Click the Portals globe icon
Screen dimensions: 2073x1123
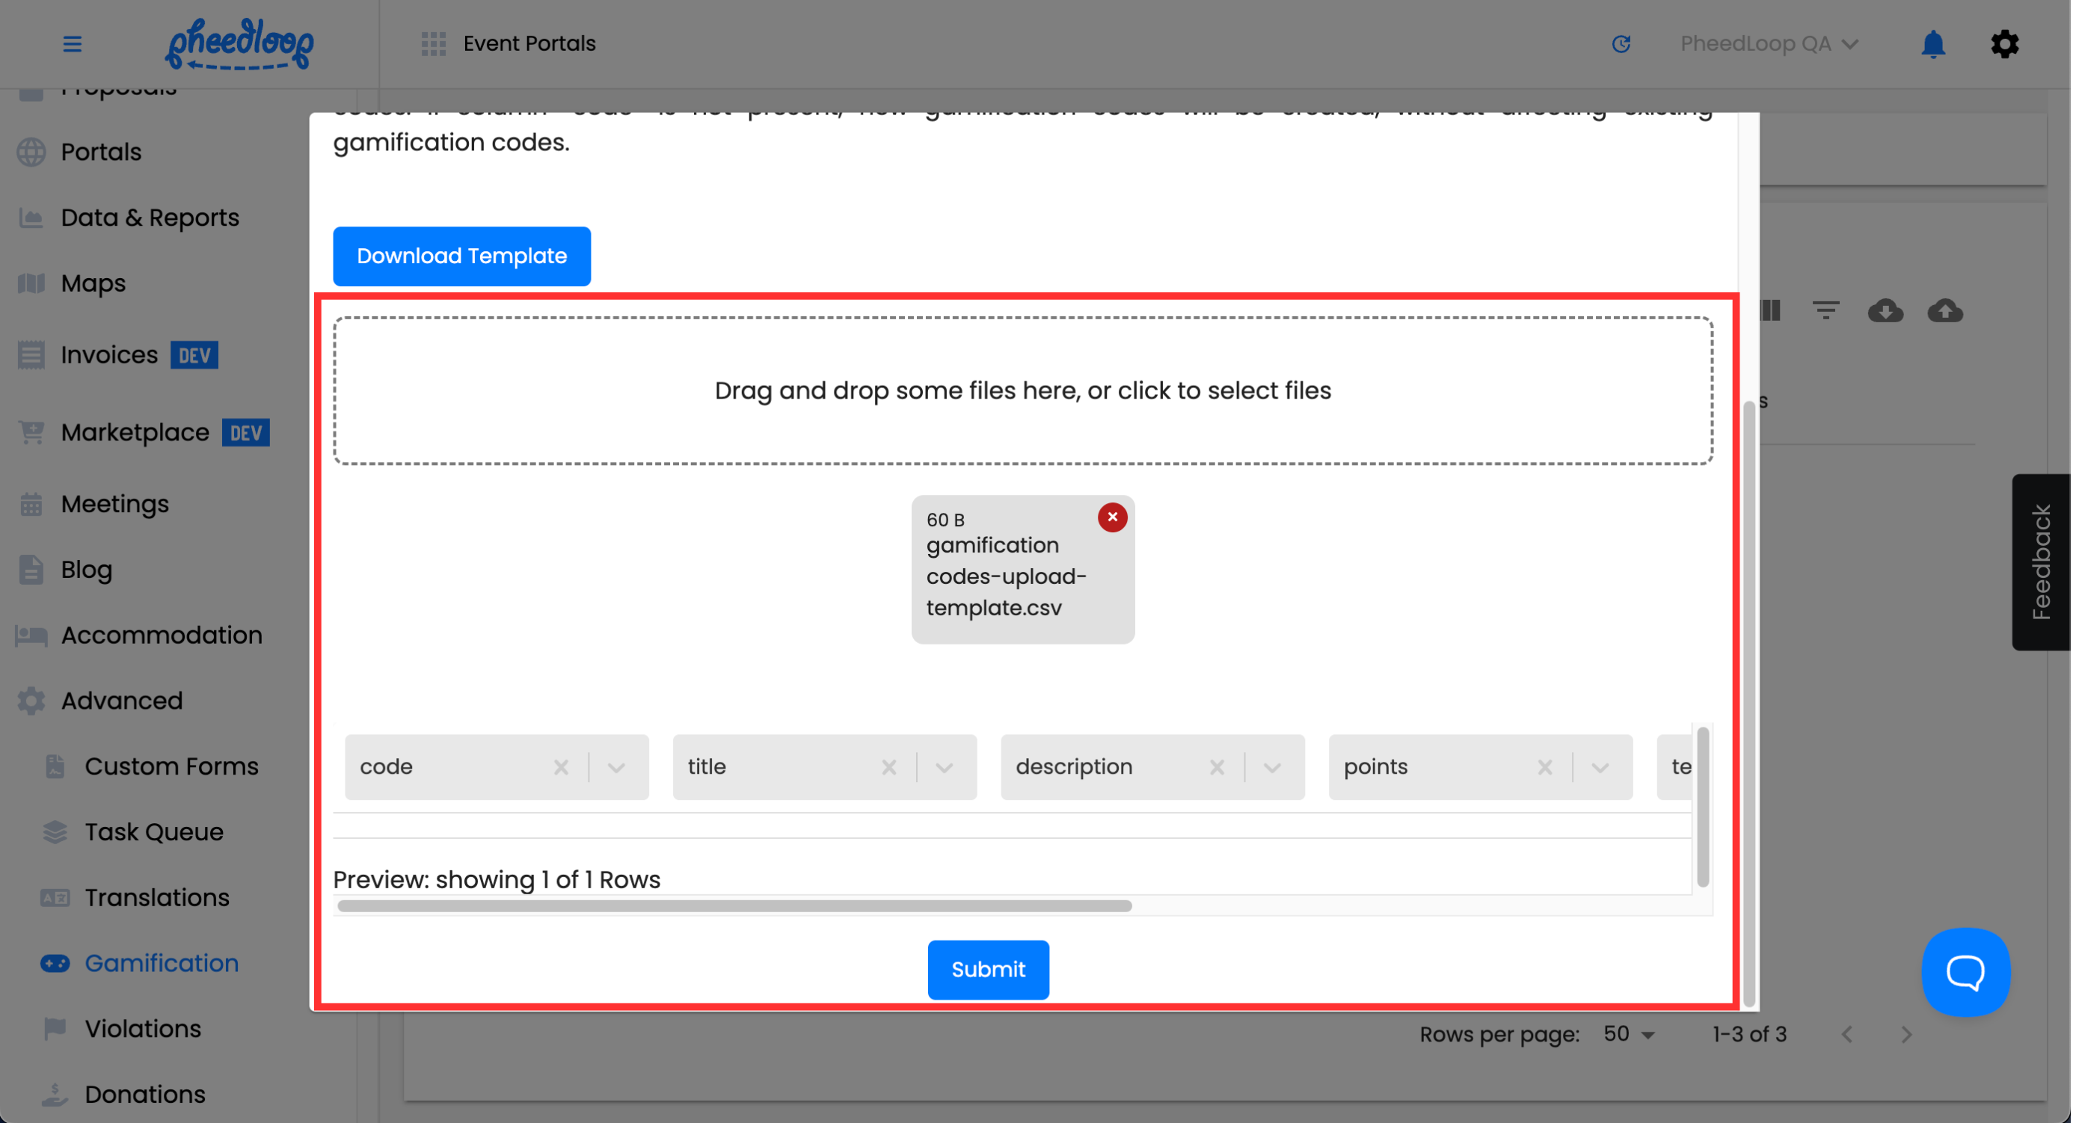(31, 152)
